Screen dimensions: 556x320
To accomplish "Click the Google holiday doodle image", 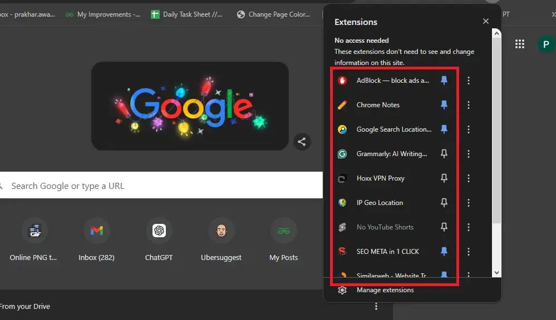I will (x=190, y=106).
